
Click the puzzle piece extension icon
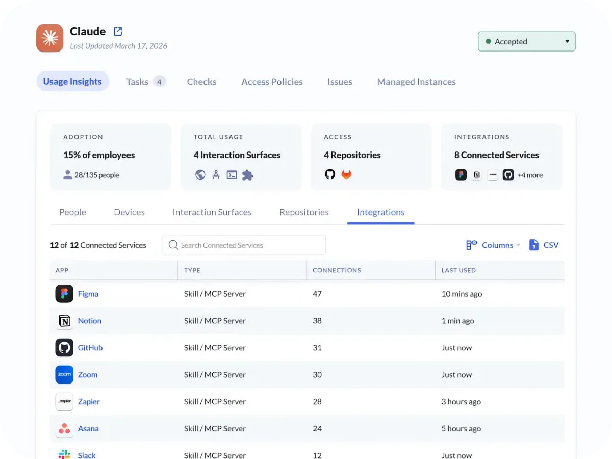(248, 175)
